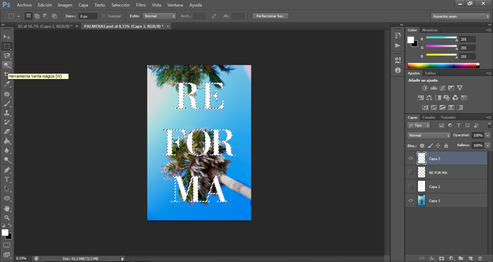493x262 pixels.
Task: Toggle lock transparent pixels
Action: [422, 146]
